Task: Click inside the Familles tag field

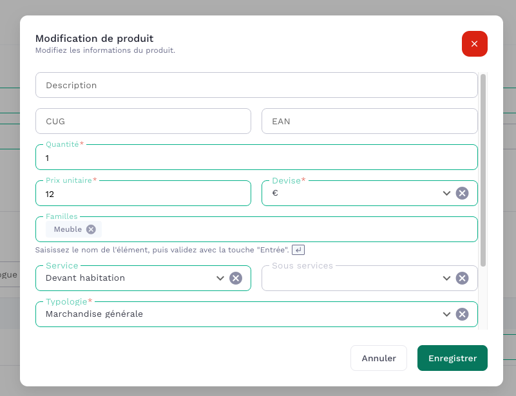Action: point(283,229)
